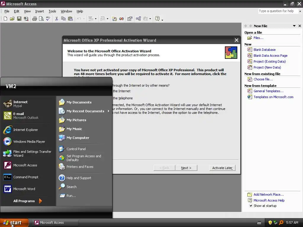
Task: Click the New database toolbar icon
Action: (x=5, y=19)
